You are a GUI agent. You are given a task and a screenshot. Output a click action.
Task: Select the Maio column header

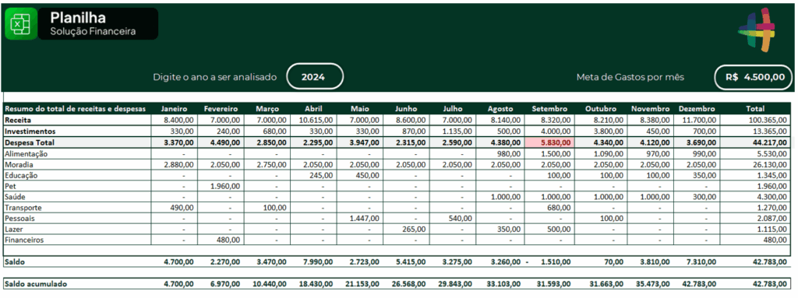[x=360, y=109]
